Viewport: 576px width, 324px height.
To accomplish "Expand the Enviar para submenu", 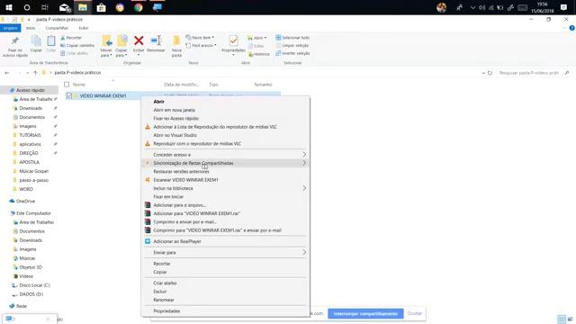I will [x=225, y=252].
